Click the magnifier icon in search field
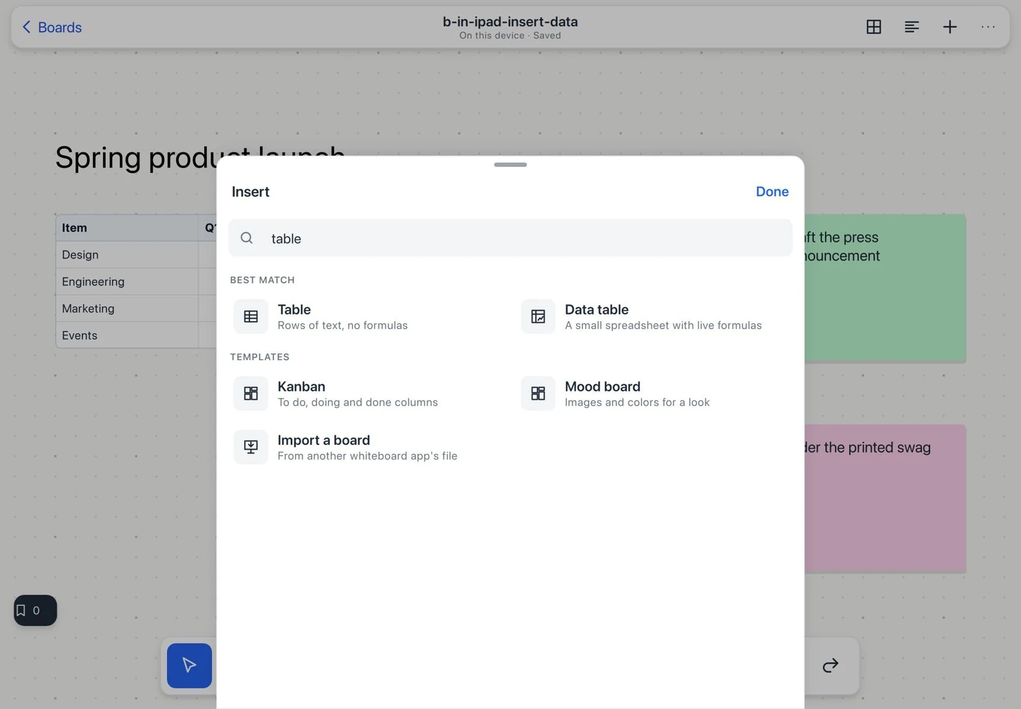Viewport: 1021px width, 709px height. pyautogui.click(x=246, y=238)
